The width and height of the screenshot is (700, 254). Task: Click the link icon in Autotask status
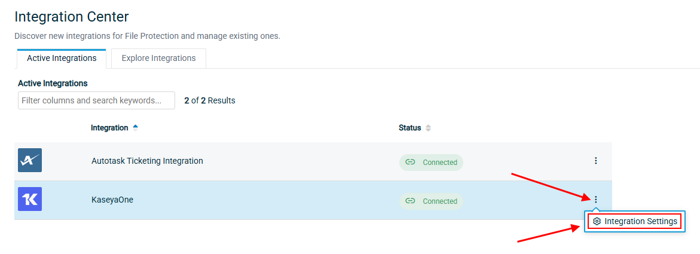coord(410,162)
